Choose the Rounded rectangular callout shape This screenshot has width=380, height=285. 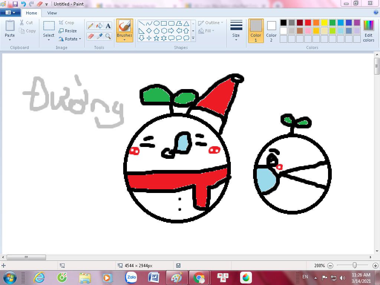coord(171,38)
